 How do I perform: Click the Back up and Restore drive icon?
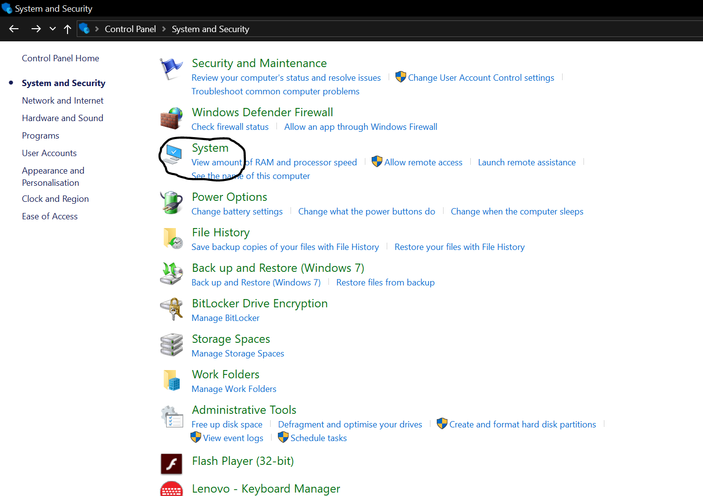171,273
